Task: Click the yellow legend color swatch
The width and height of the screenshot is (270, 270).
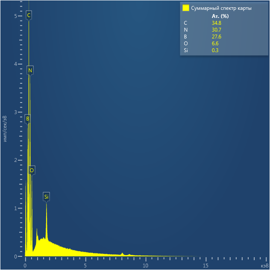Action: (x=186, y=8)
